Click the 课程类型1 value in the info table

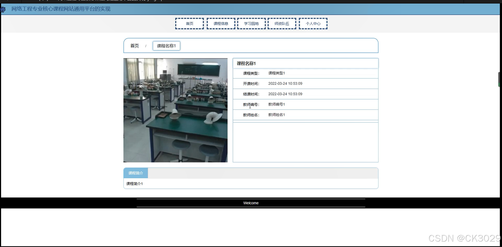276,73
